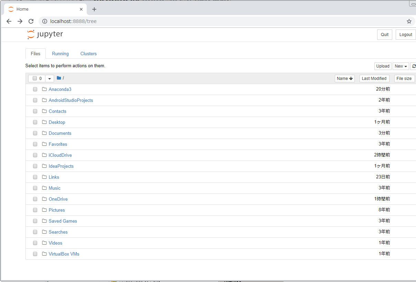The image size is (416, 282).
Task: Click the Pictures folder icon
Action: click(44, 210)
